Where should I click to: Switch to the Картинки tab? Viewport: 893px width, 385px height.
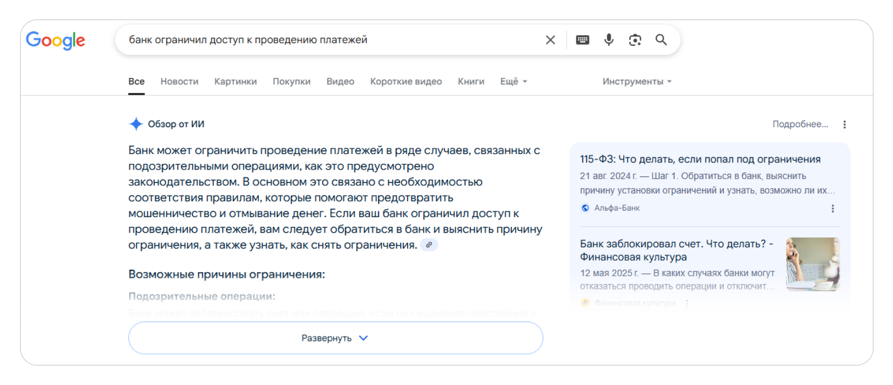pos(236,81)
